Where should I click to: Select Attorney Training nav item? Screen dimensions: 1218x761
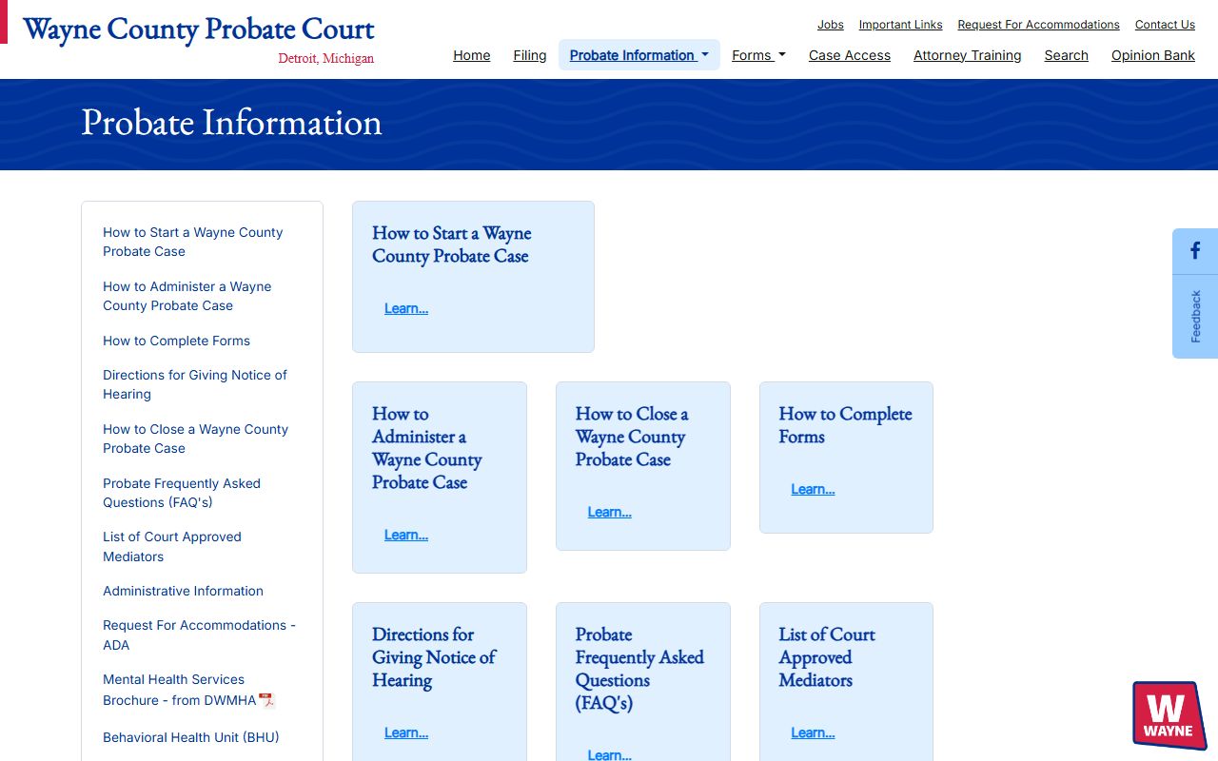tap(968, 55)
